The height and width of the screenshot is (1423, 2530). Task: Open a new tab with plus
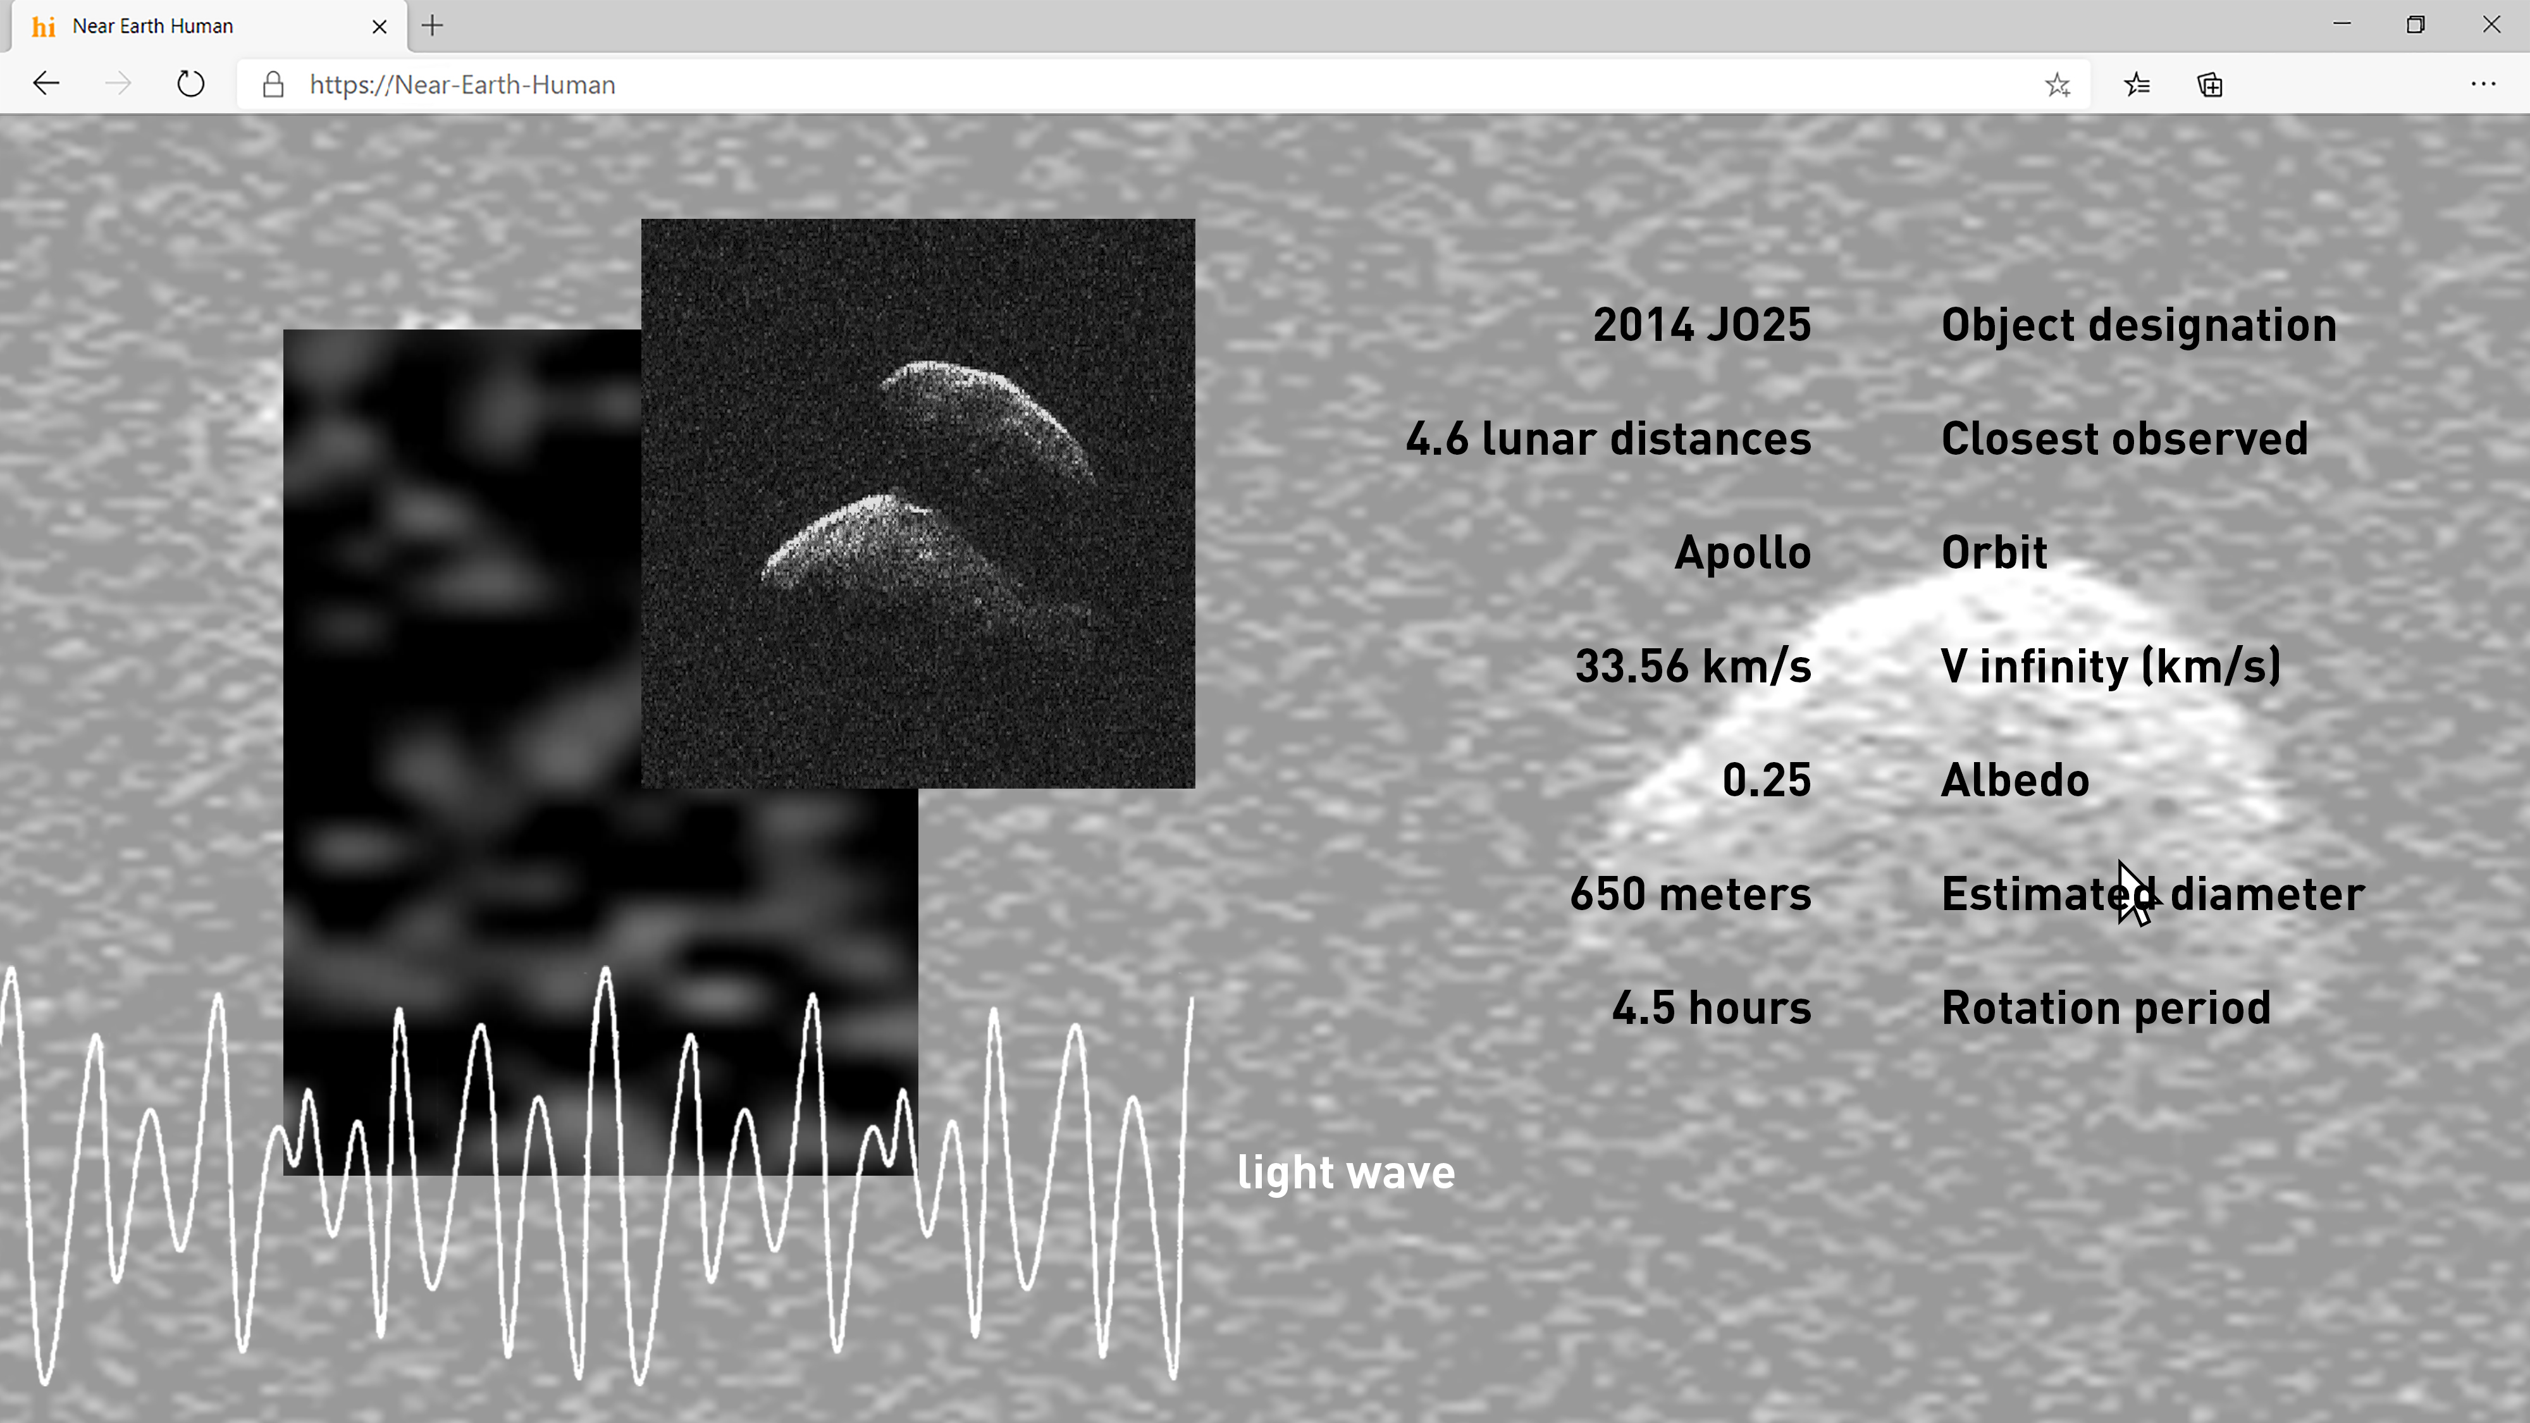click(432, 25)
